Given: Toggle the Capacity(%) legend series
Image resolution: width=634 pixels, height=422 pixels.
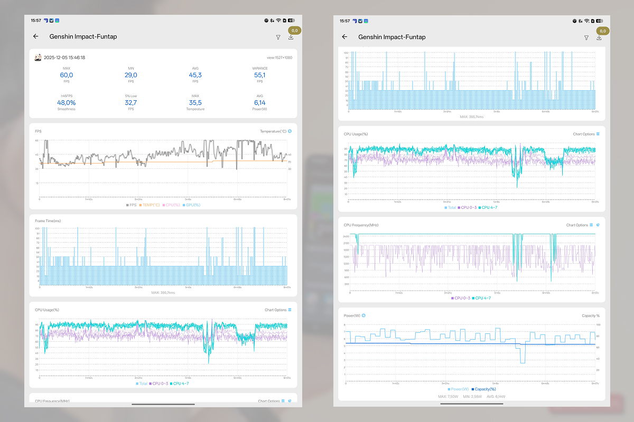Looking at the screenshot, I should point(484,389).
